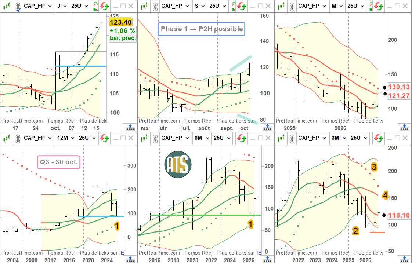The image size is (412, 263).
Task: Click red-green arrows icon in 12M chart
Action: coord(104,138)
